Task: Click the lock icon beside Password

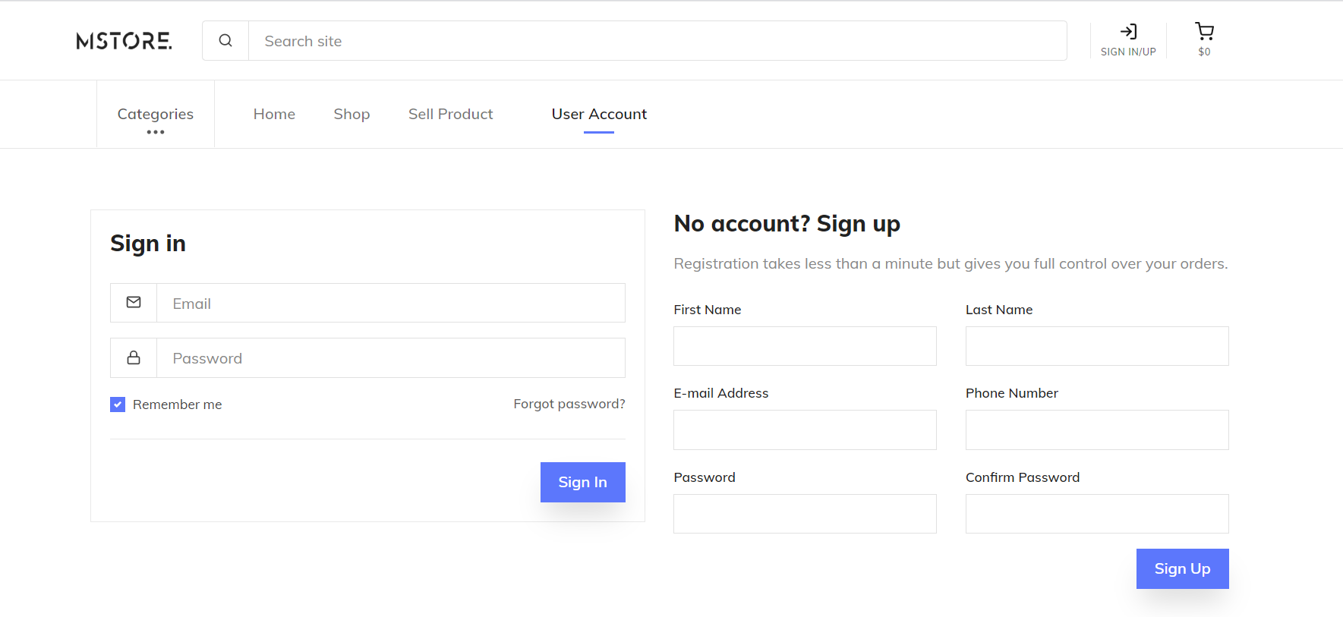Action: [134, 357]
